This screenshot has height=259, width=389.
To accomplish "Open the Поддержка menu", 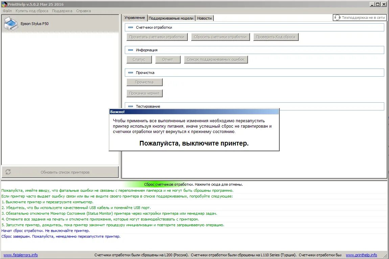I will [x=62, y=11].
